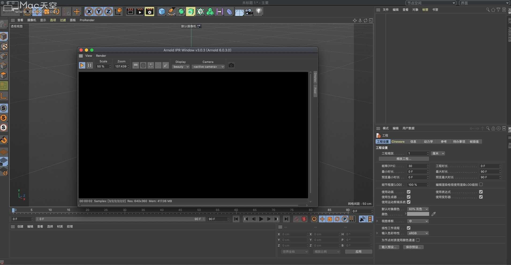
Task: Click the 缩放工程 button
Action: tap(404, 159)
